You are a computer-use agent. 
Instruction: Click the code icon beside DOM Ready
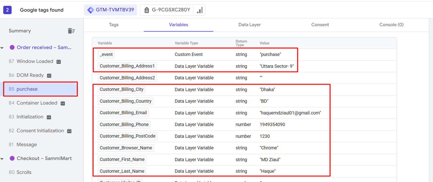click(49, 76)
